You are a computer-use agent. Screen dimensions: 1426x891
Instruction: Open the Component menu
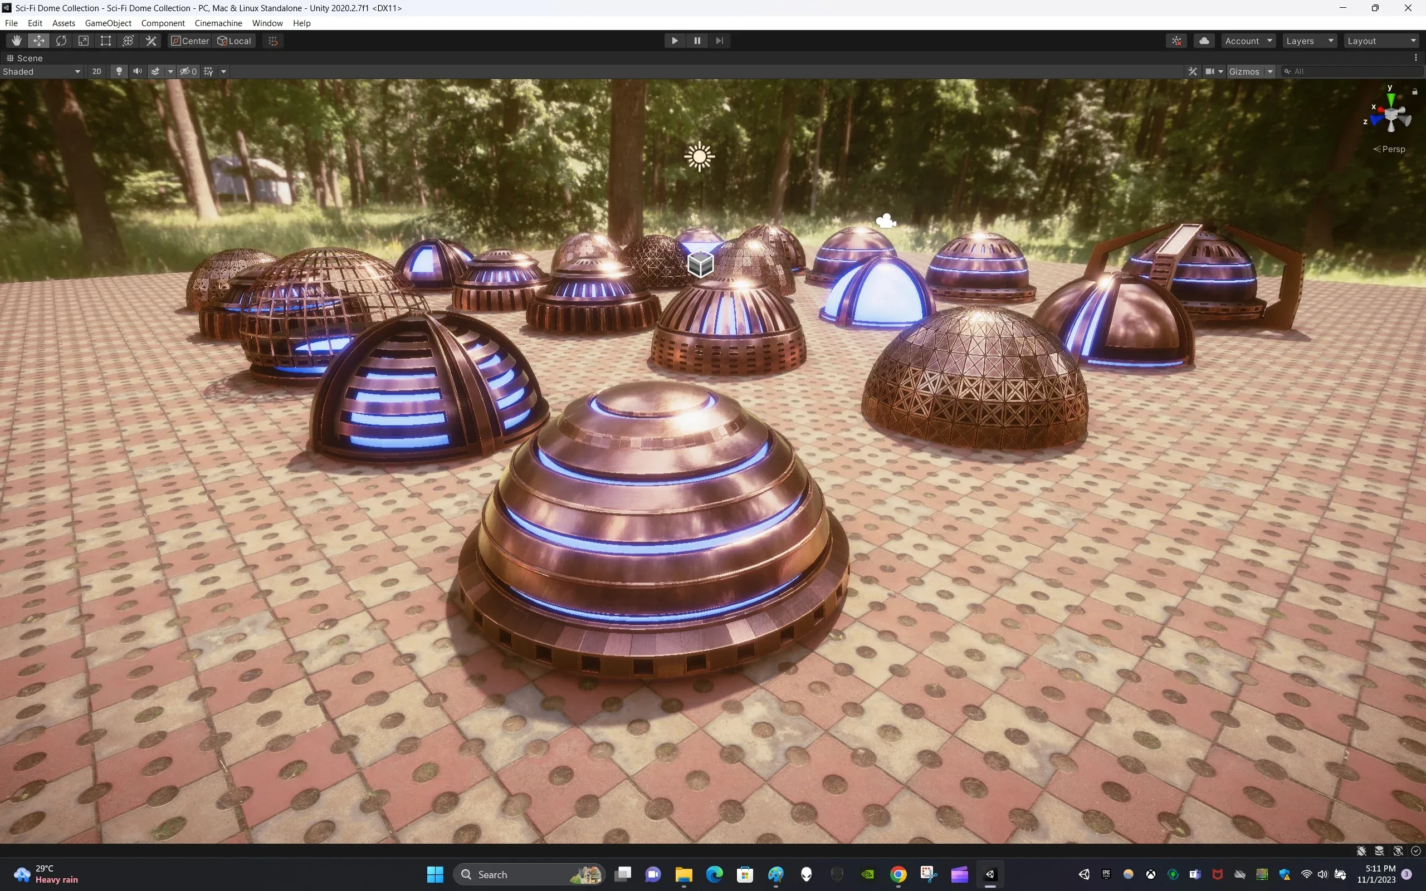pos(163,23)
